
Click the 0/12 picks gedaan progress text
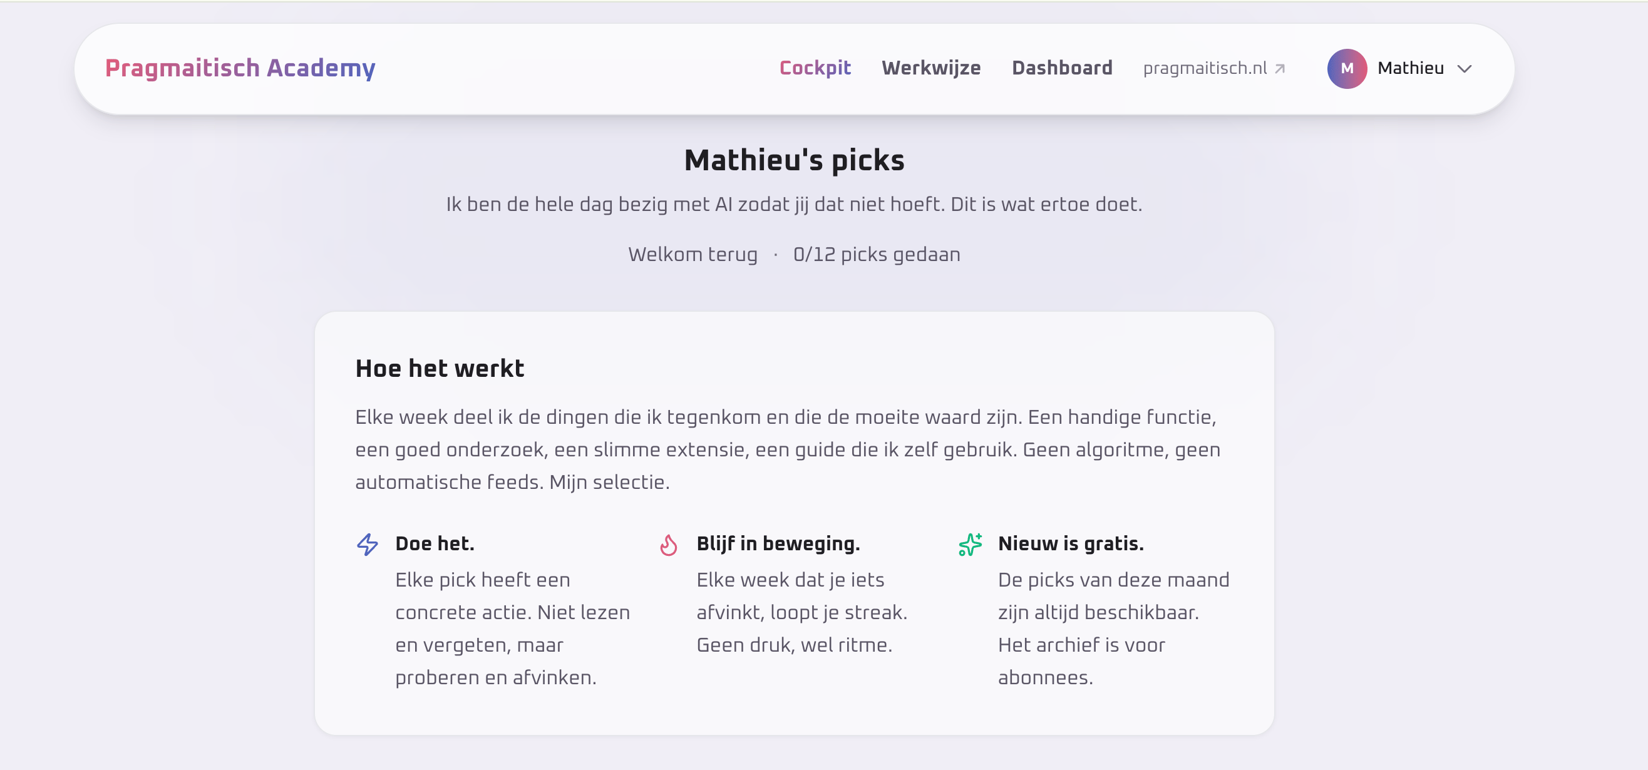click(876, 255)
